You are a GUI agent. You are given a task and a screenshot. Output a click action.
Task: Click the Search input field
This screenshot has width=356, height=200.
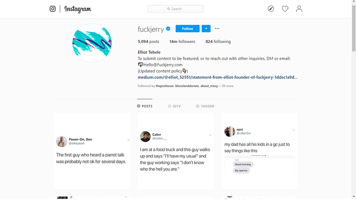click(x=176, y=9)
